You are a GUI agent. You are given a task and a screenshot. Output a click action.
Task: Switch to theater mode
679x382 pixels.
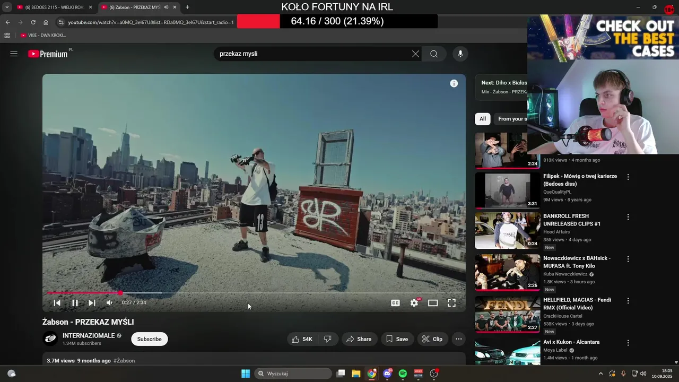tap(433, 303)
